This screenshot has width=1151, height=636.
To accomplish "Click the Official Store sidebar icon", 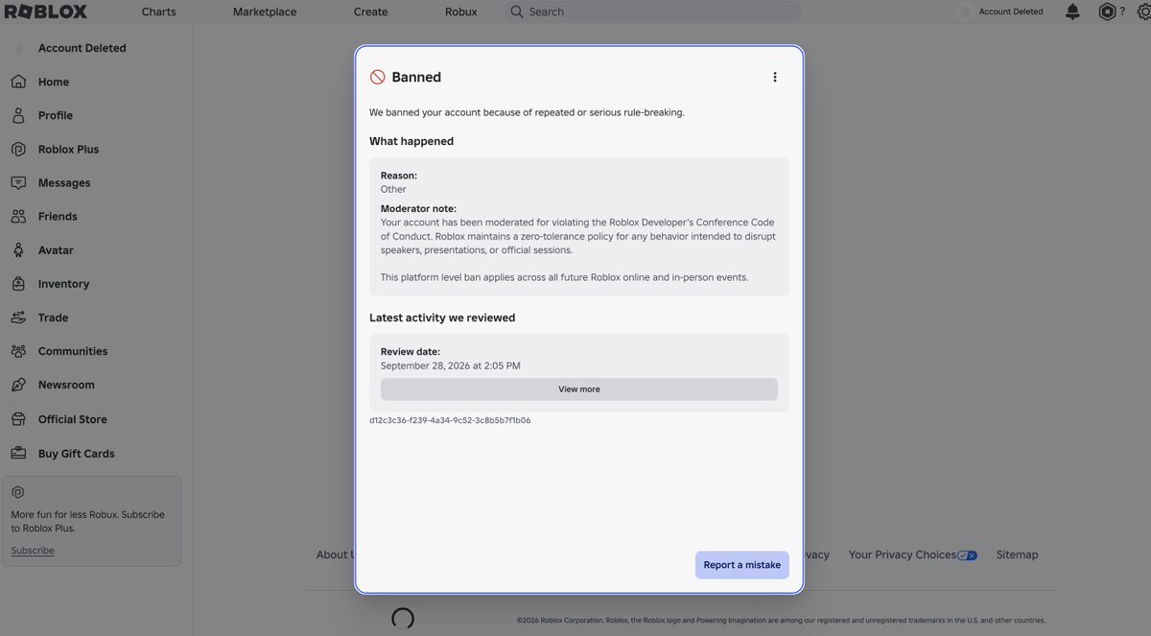I will click(x=18, y=419).
